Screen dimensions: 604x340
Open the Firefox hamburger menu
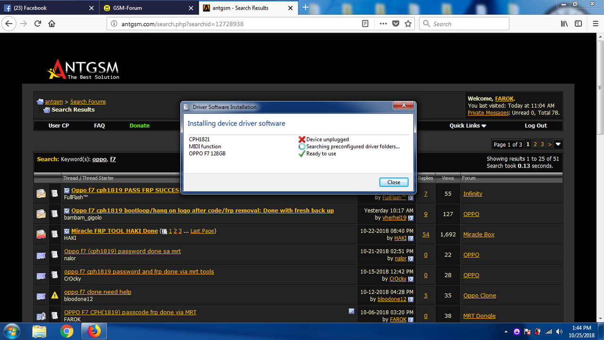595,24
